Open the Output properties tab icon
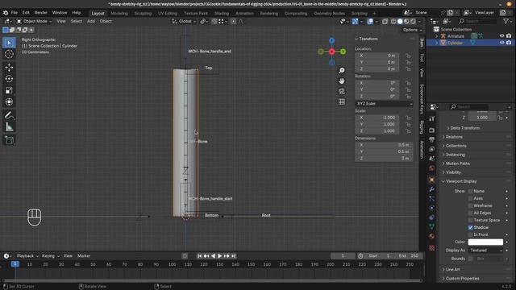516x290 pixels. click(x=432, y=139)
